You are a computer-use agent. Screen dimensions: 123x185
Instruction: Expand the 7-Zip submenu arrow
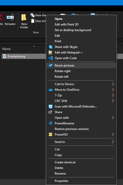click(x=113, y=95)
